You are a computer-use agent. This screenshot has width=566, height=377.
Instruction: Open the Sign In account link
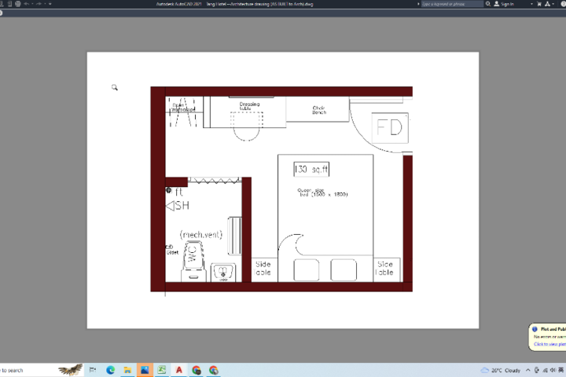(x=507, y=4)
